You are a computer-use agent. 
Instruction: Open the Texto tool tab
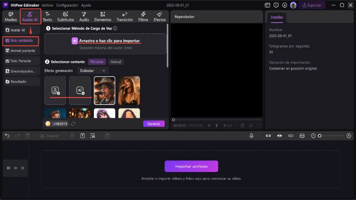47,17
